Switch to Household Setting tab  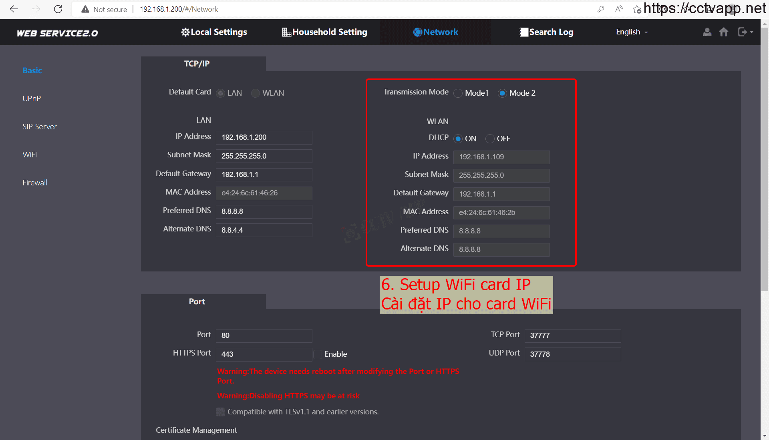click(x=324, y=32)
